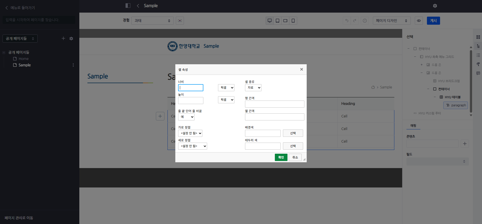
Task: Open the paint roller style panel
Action: (478, 64)
